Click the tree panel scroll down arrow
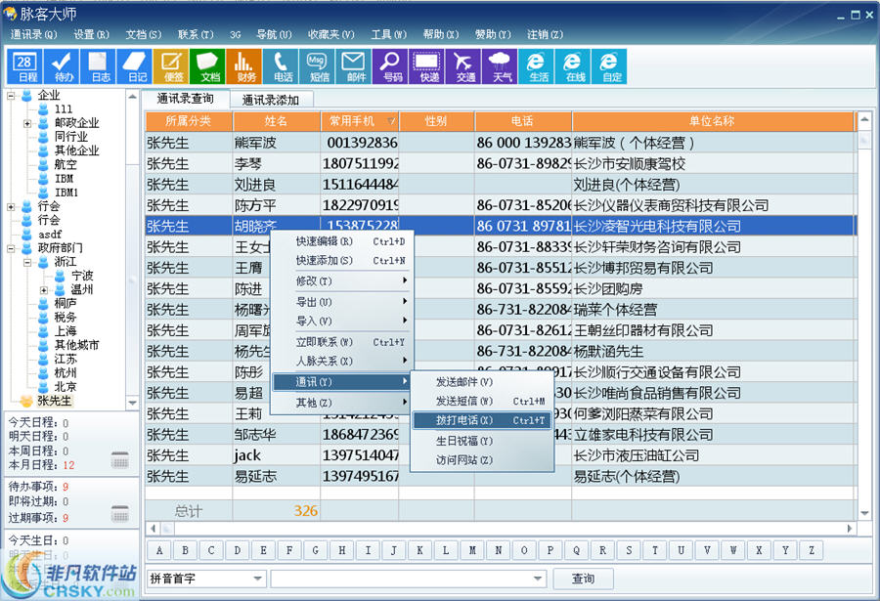The width and height of the screenshot is (880, 601). tap(132, 403)
